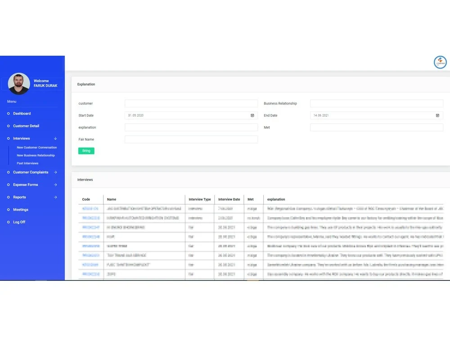Click the Log Off bullet icon
The width and height of the screenshot is (450, 337).
pyautogui.click(x=8, y=222)
